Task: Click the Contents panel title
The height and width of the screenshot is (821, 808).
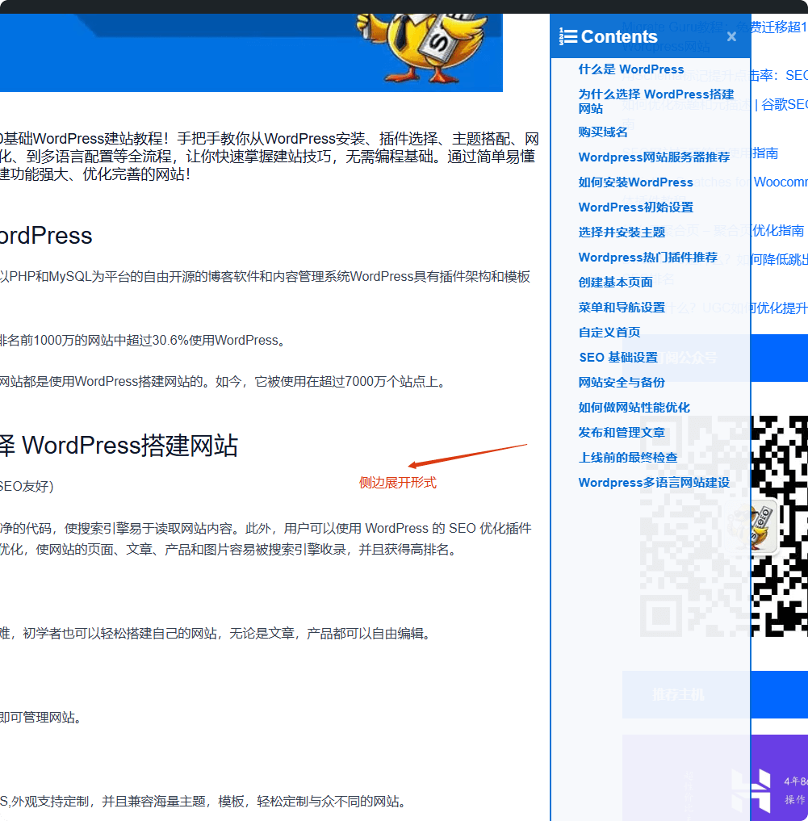Action: click(619, 36)
